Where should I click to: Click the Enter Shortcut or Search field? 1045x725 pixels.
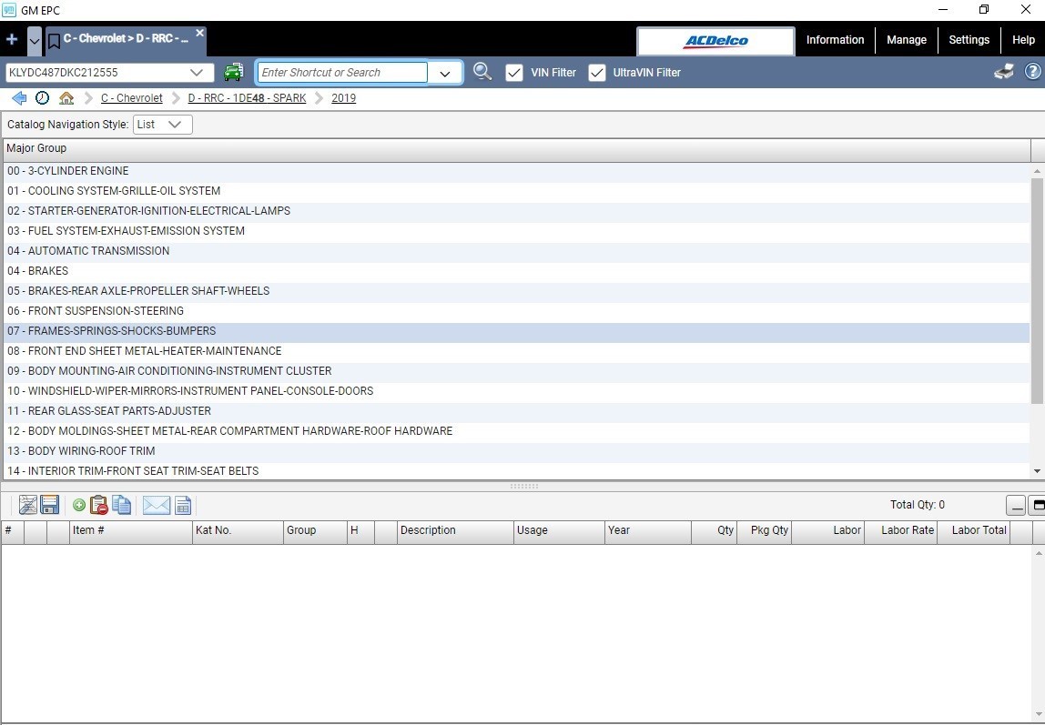342,73
